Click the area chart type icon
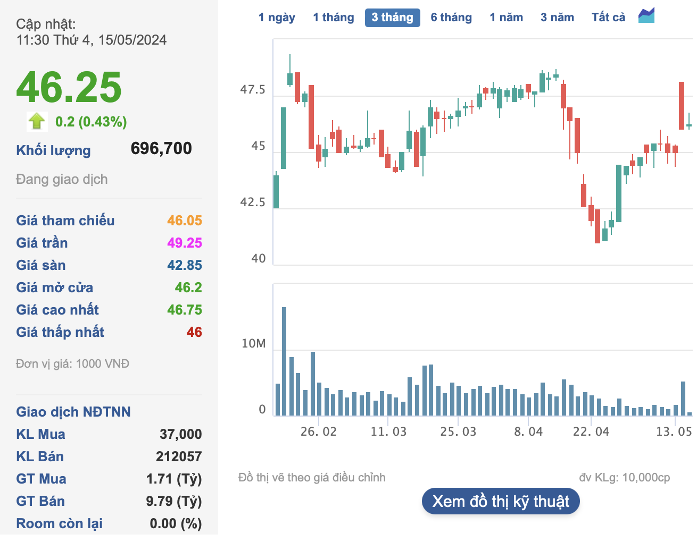Image resolution: width=697 pixels, height=542 pixels. pos(646,15)
